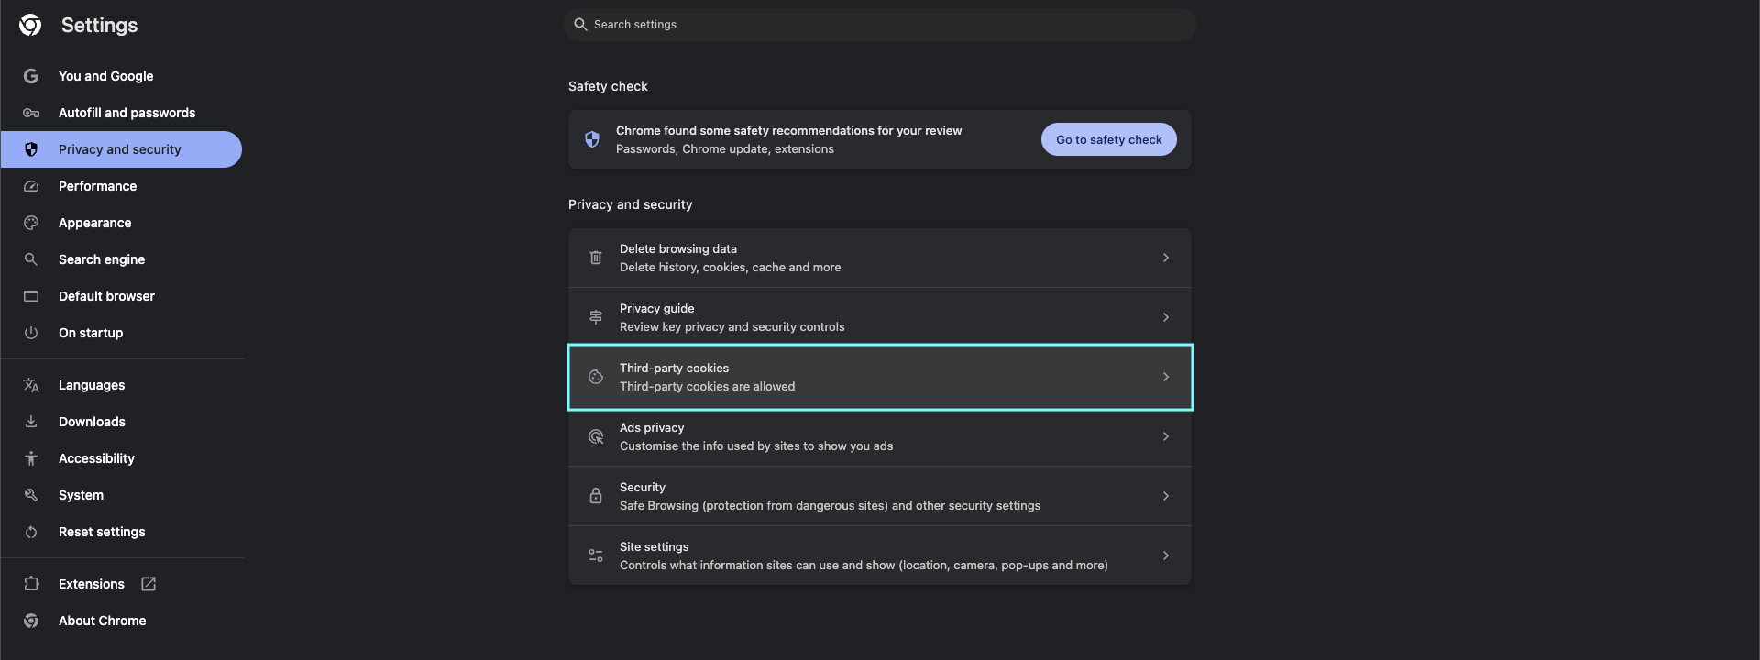Click the Appearance palette icon
This screenshot has height=660, width=1760.
pos(31,223)
